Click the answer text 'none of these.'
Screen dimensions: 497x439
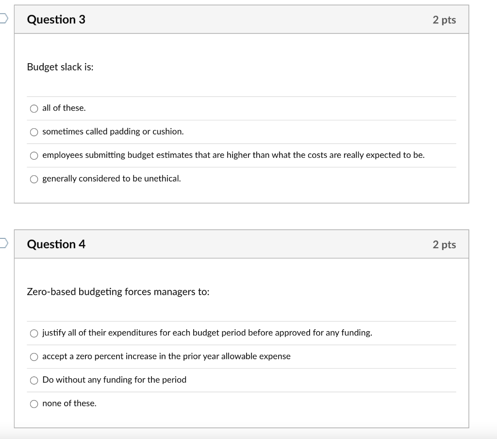(69, 403)
